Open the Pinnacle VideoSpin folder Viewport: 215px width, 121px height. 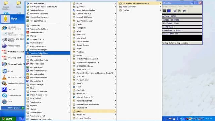94,118
